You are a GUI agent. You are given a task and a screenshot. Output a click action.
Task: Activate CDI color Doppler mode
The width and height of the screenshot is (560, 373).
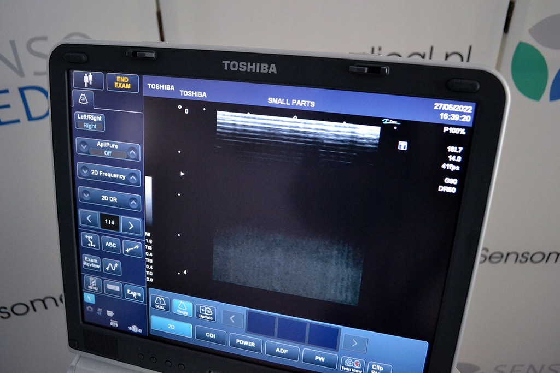(x=211, y=335)
